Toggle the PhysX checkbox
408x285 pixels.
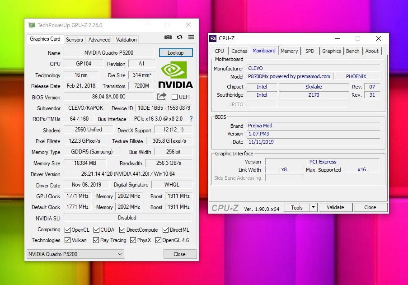tap(133, 240)
